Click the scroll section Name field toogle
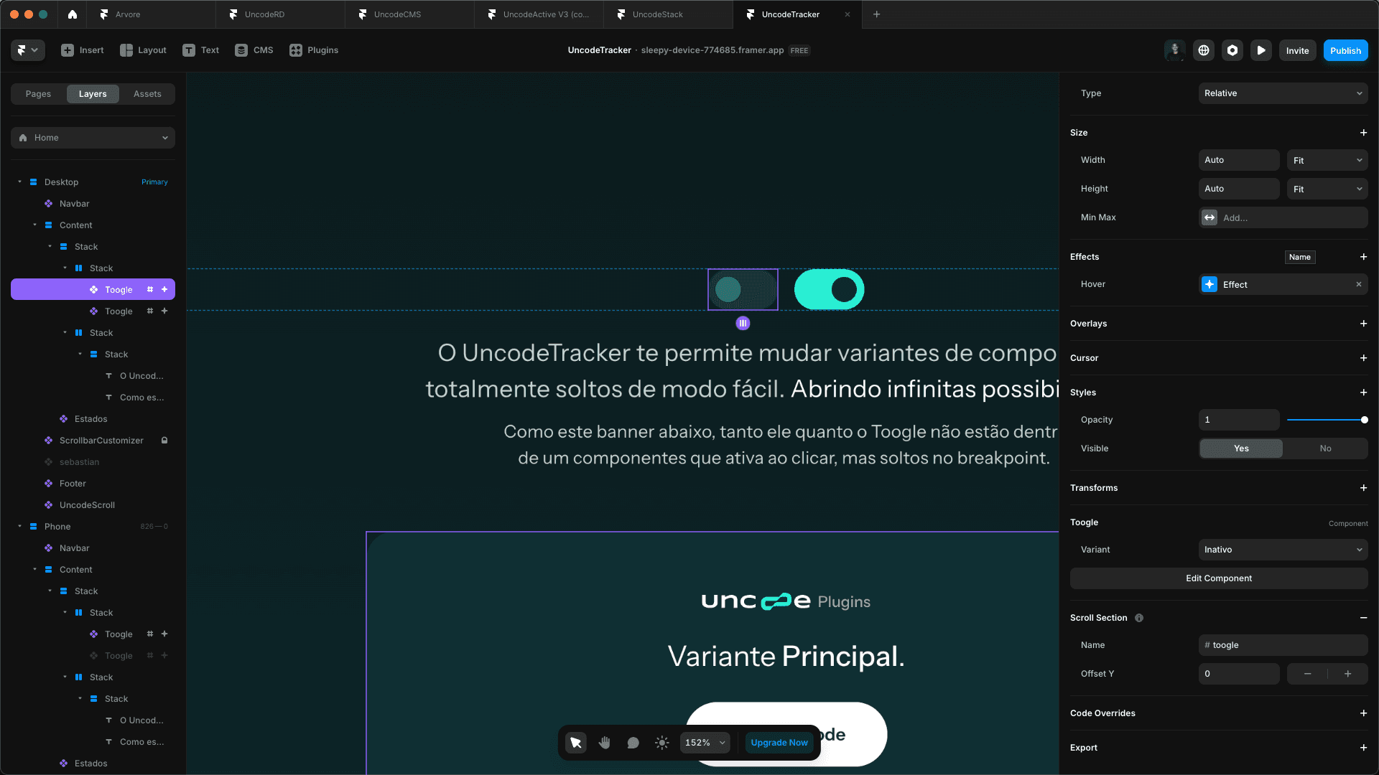1379x775 pixels. click(1283, 645)
